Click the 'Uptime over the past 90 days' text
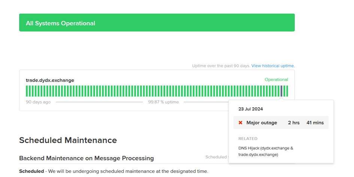 coord(221,66)
